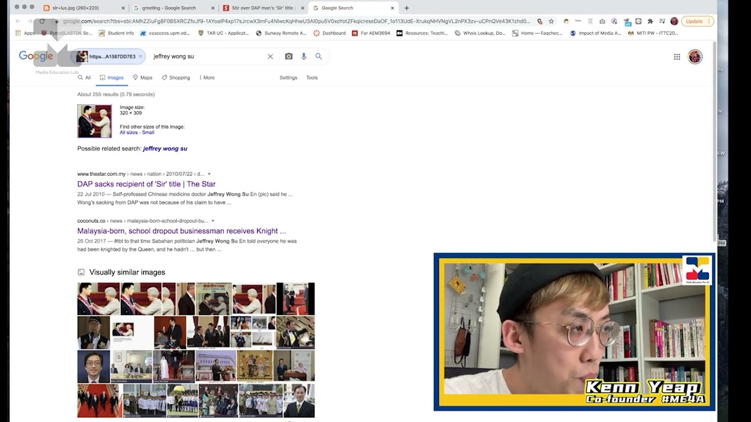Click the browser address bar URL
Viewport: 751px width, 422px height.
click(296, 21)
